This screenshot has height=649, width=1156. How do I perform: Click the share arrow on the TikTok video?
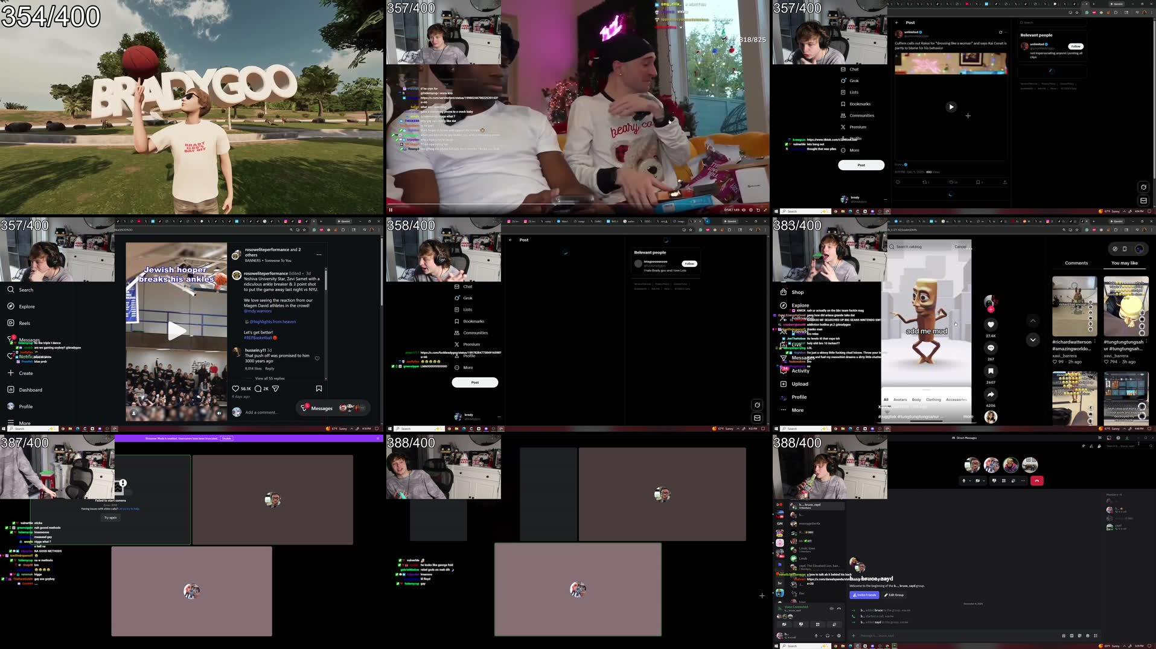coord(991,394)
